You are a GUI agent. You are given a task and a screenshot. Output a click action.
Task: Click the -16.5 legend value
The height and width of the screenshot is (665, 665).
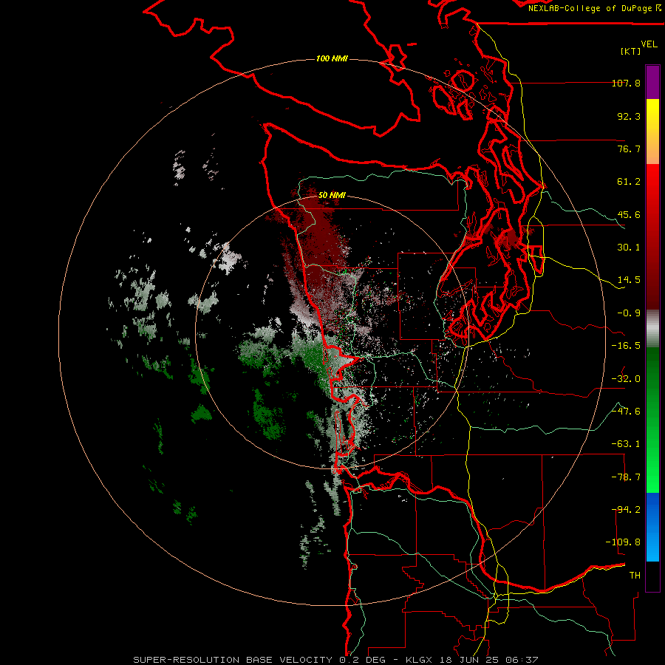[x=626, y=346]
